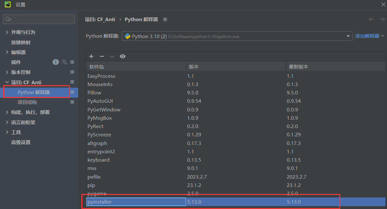Toggle the show early releases eye icon

click(123, 56)
